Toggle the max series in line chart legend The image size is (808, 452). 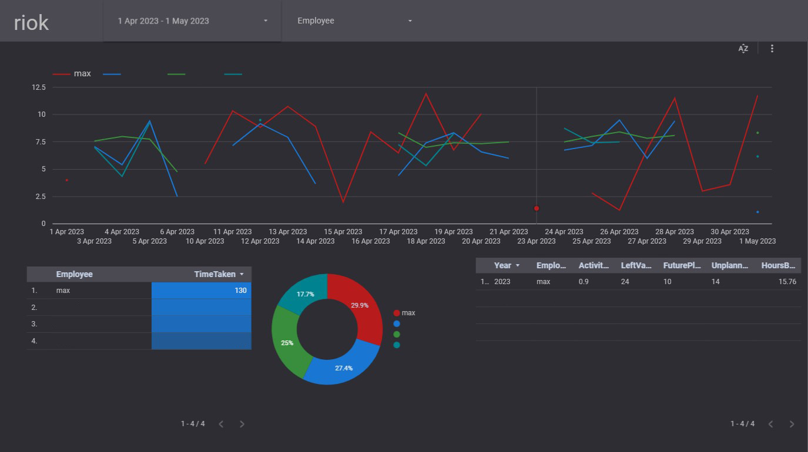tap(72, 74)
